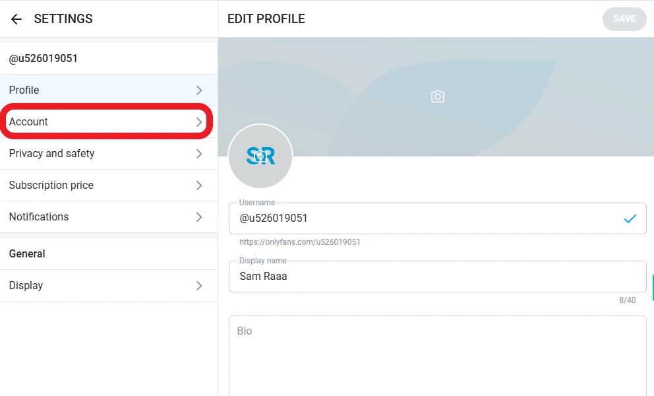654x396 pixels.
Task: Click the chevron next to Privacy and safety
Action: pos(199,154)
